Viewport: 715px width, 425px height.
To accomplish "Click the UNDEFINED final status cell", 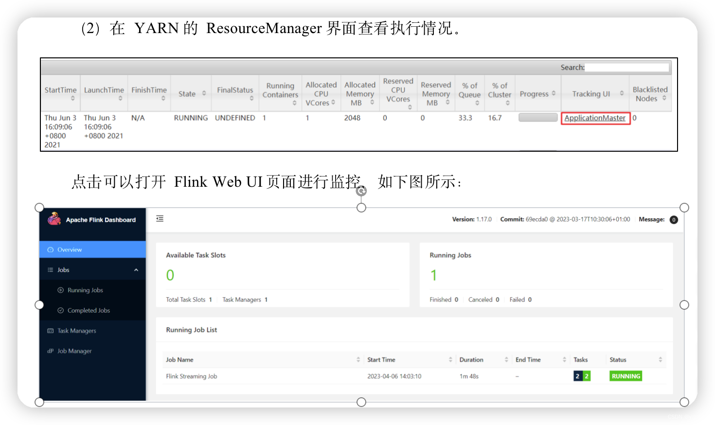I will pyautogui.click(x=235, y=118).
